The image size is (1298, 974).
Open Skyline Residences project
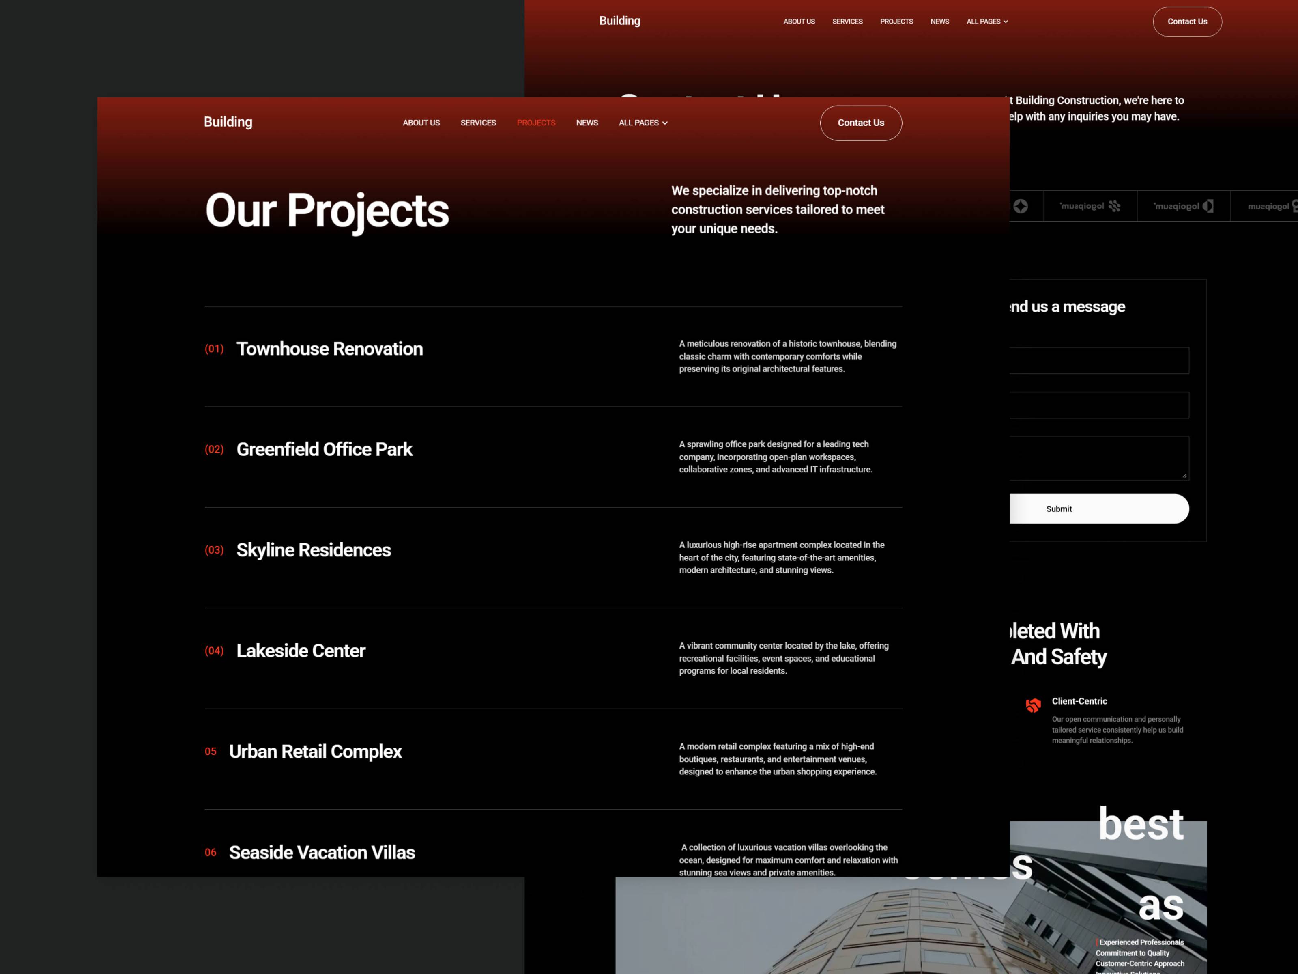point(314,550)
